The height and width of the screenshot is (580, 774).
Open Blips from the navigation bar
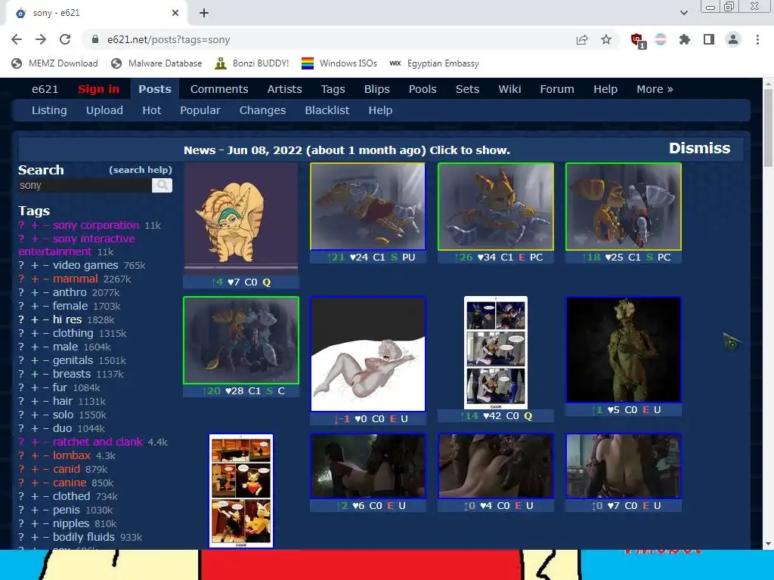[376, 89]
